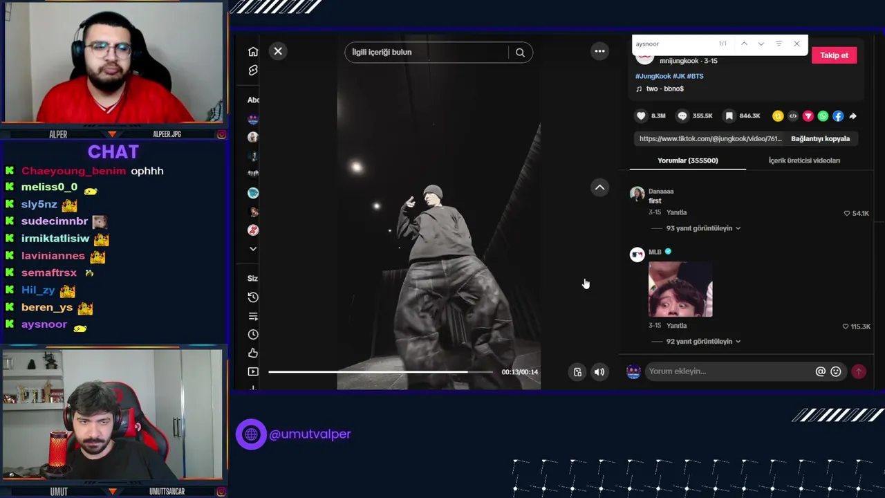This screenshot has height=498, width=885.
Task: Send via the red paper-plane icon
Action: pyautogui.click(x=808, y=116)
